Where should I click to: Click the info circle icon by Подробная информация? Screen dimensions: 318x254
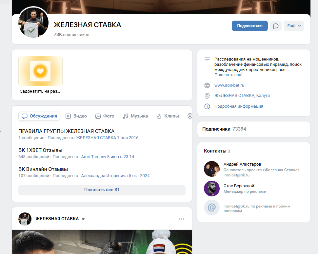(207, 106)
